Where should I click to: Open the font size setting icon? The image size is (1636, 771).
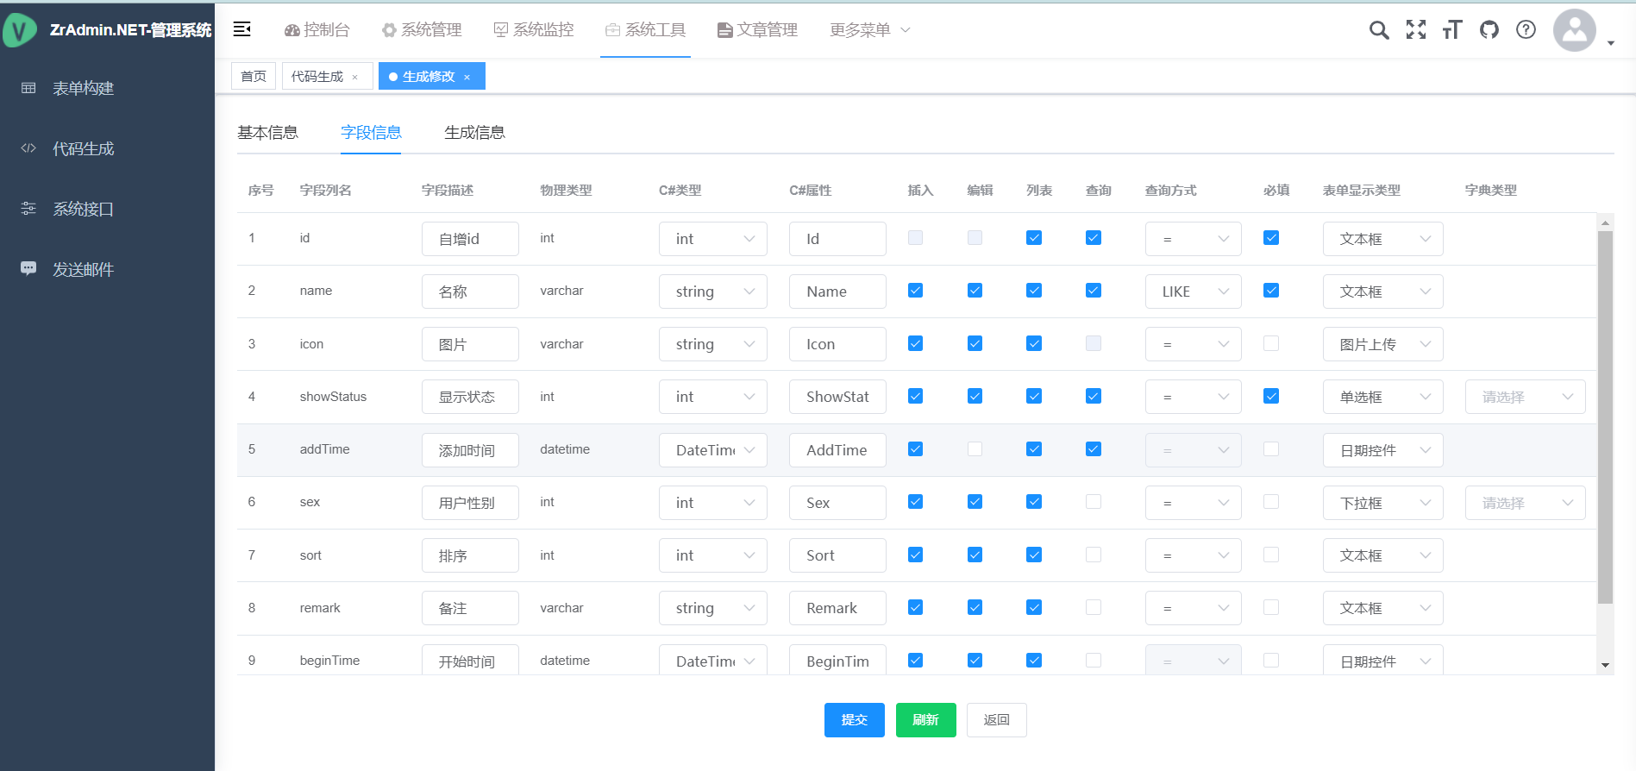point(1452,30)
